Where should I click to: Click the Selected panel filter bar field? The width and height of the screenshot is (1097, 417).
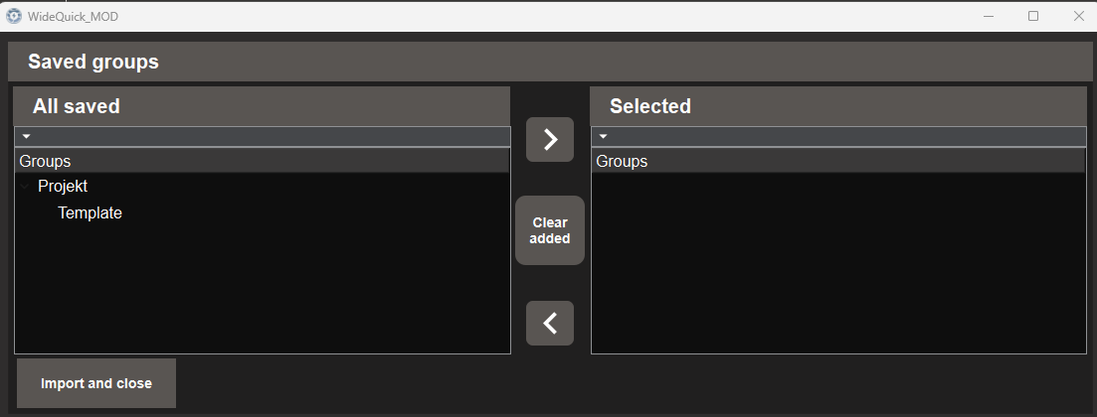[x=838, y=136]
